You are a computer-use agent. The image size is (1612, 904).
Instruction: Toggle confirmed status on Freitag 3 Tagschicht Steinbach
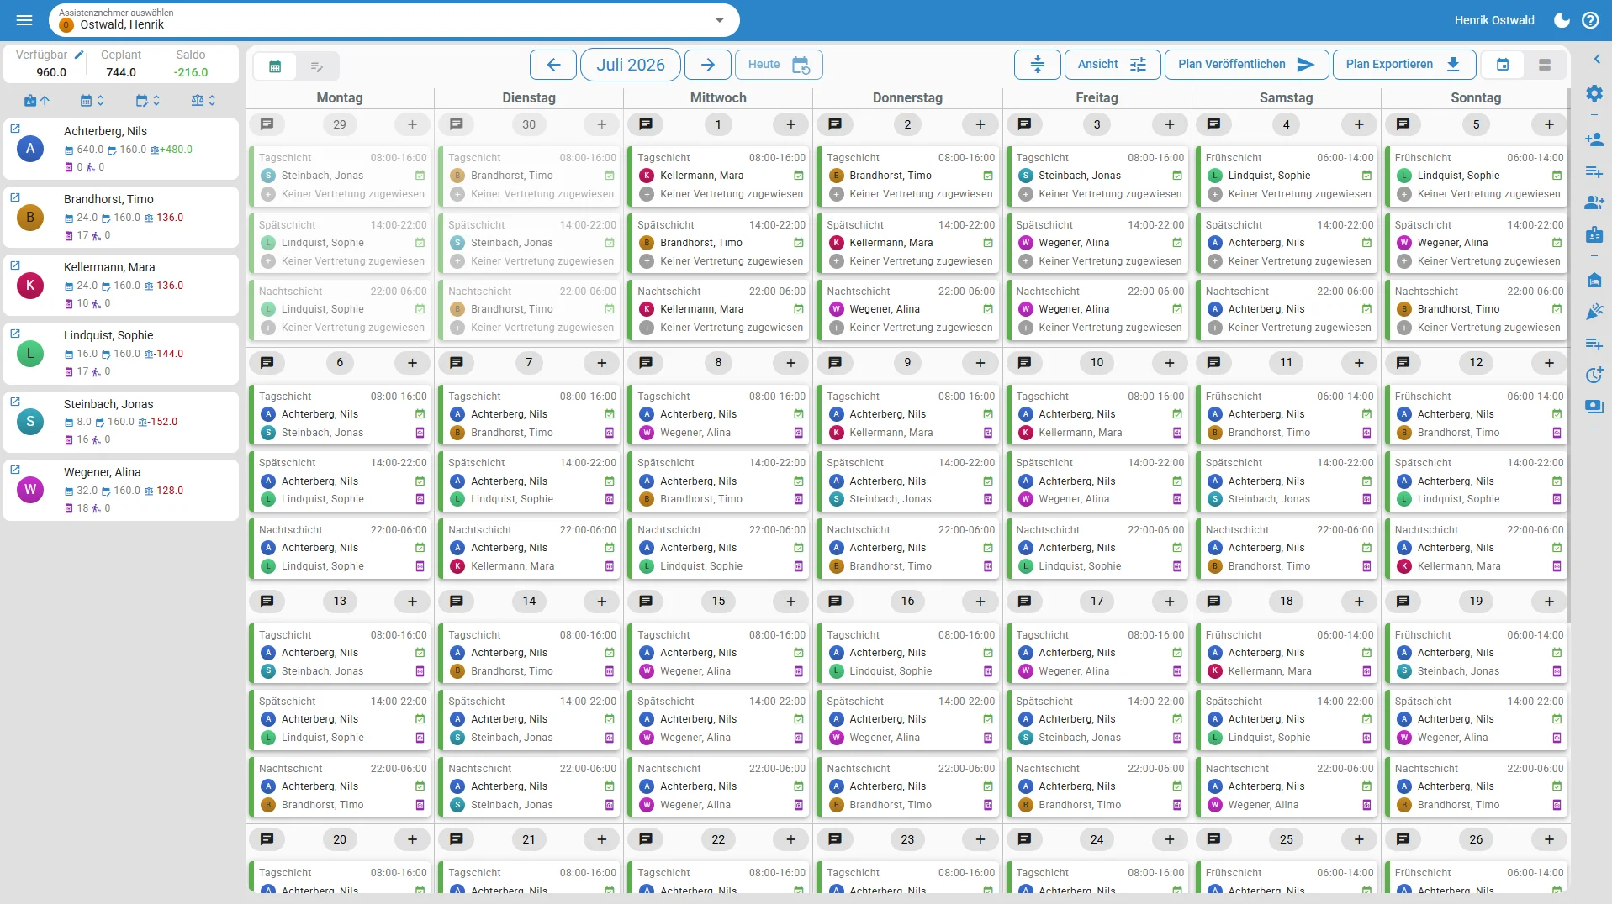(1177, 176)
